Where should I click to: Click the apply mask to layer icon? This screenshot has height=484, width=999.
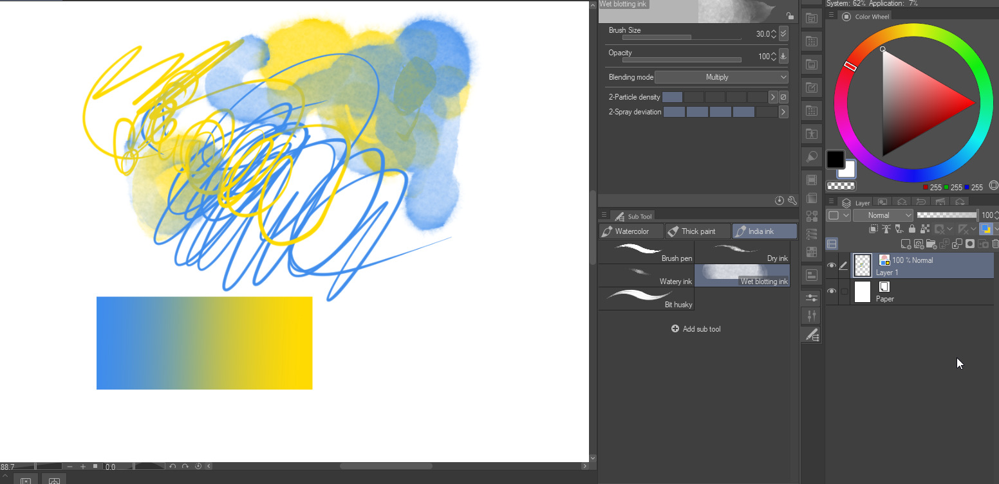pyautogui.click(x=983, y=244)
